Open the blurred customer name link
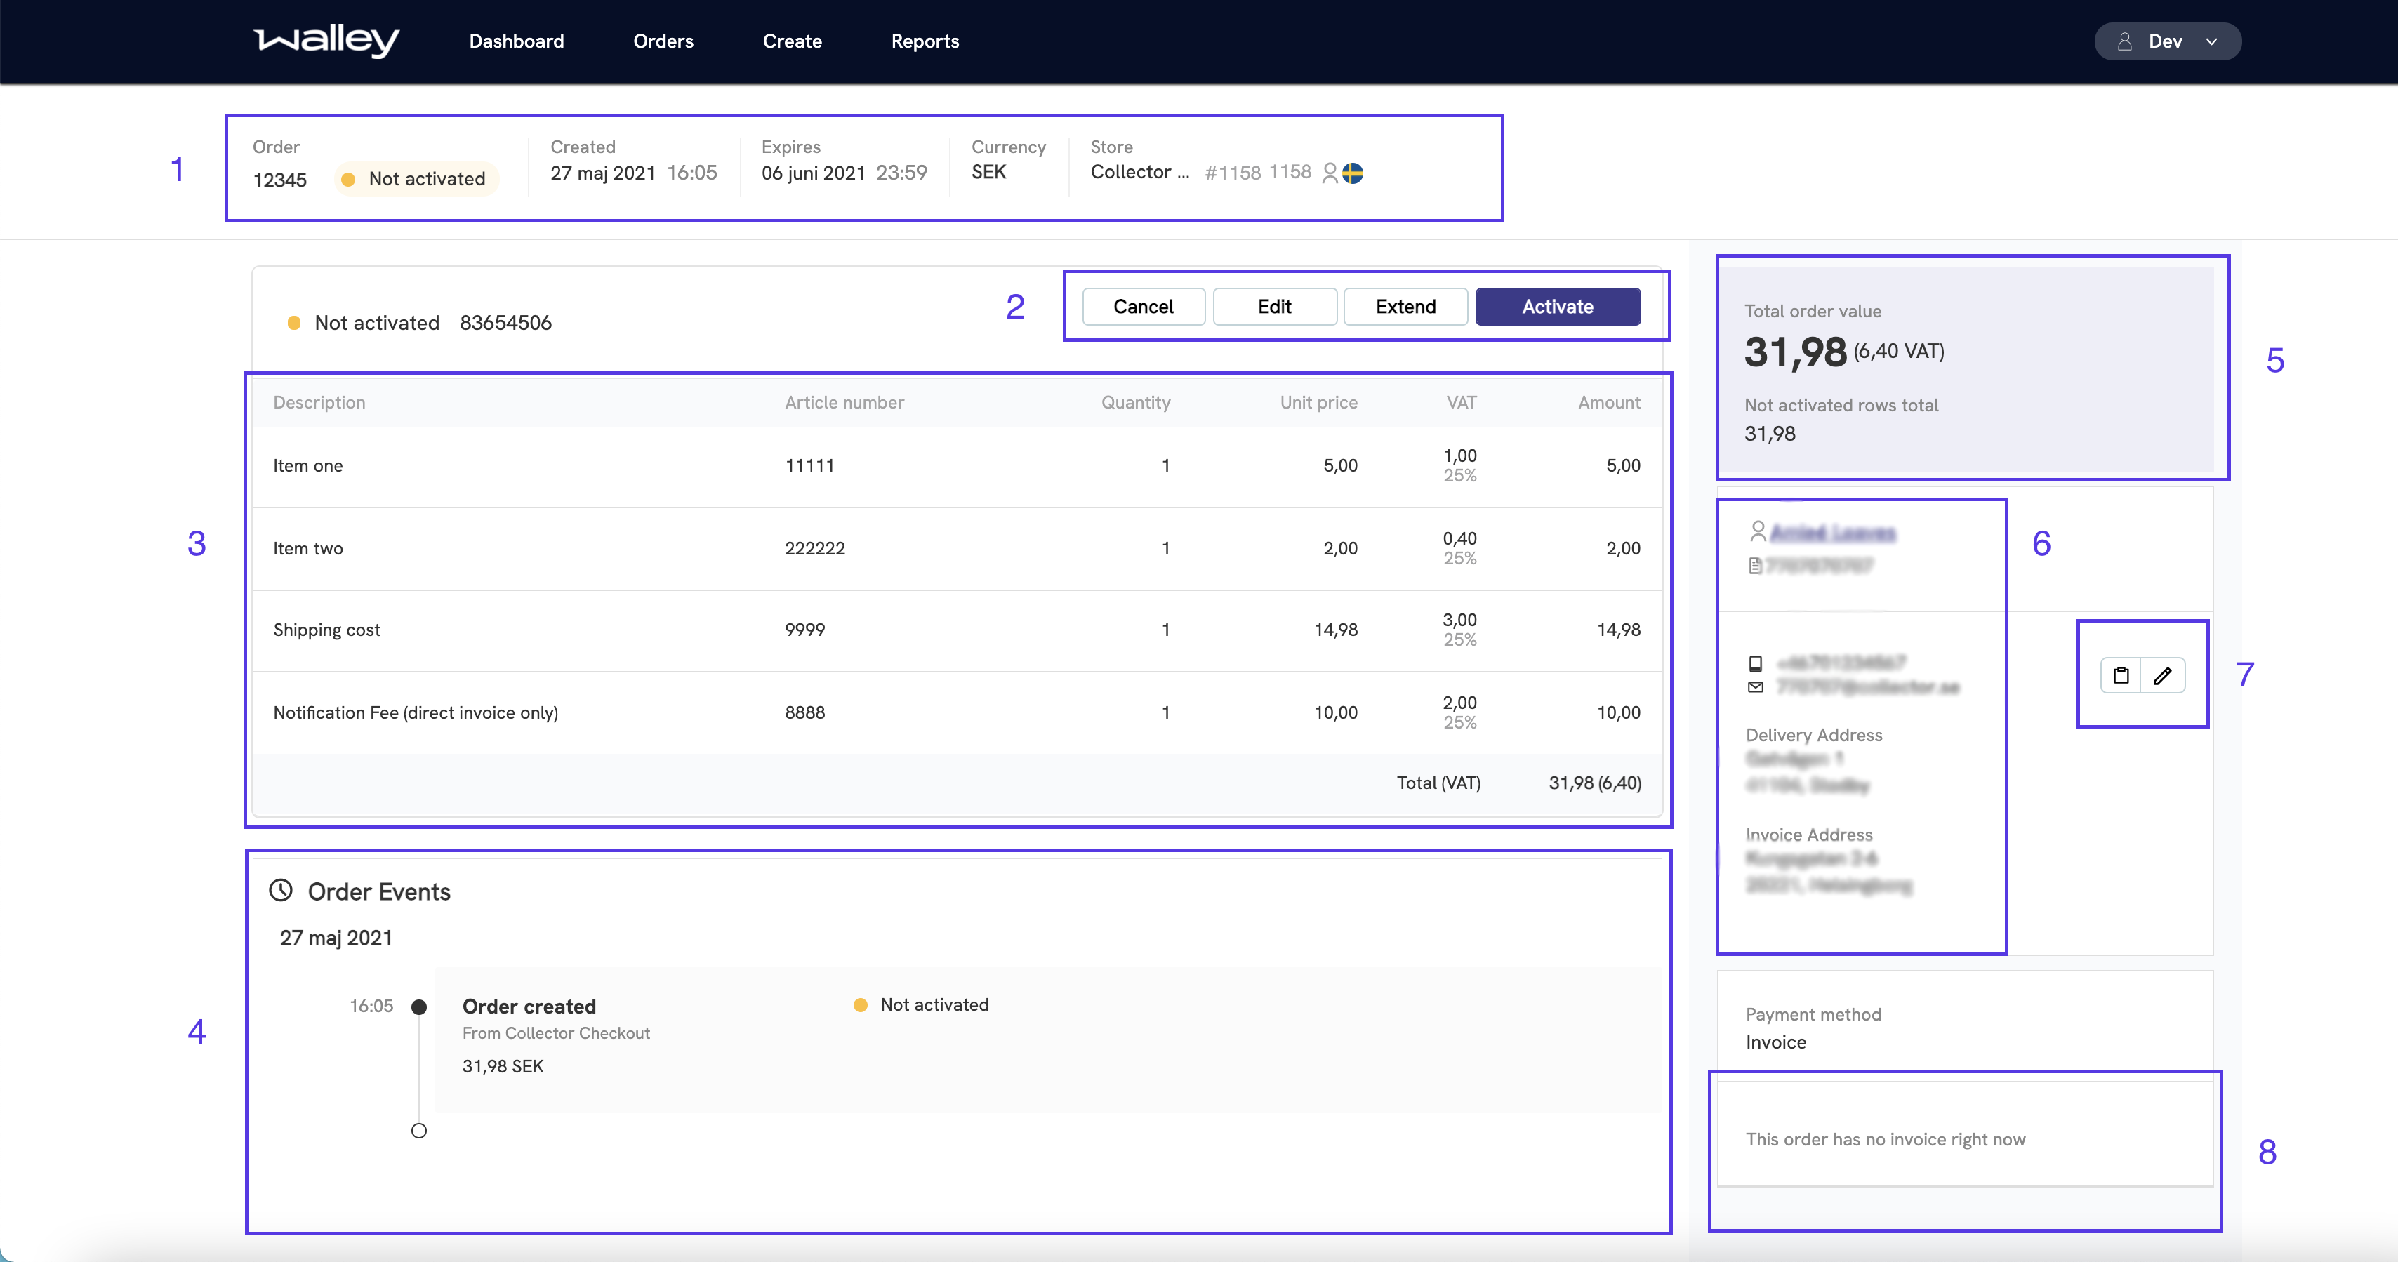This screenshot has height=1262, width=2398. click(1832, 532)
